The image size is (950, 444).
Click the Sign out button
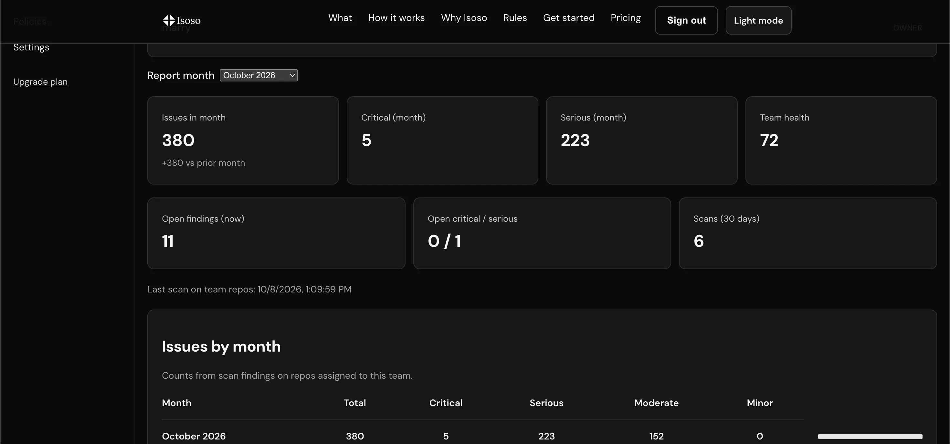coord(686,20)
